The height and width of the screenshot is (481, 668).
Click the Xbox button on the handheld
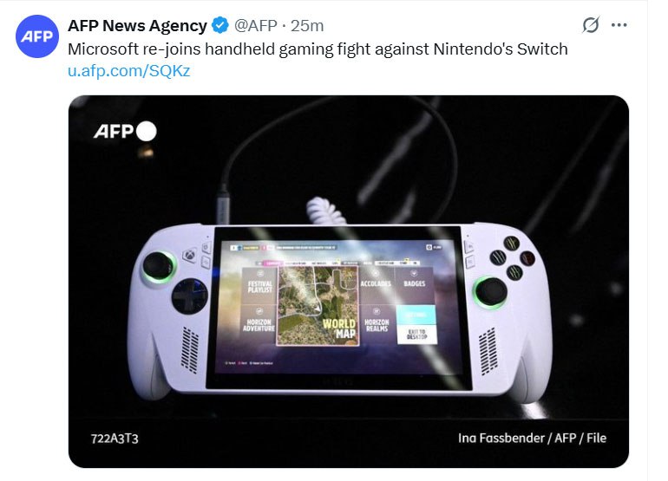click(x=189, y=255)
